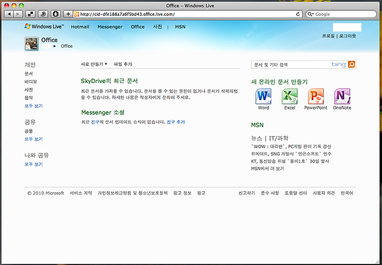This screenshot has height=265, width=382.
Task: Open 문서 in the 개인 sidebar
Action: (x=29, y=73)
